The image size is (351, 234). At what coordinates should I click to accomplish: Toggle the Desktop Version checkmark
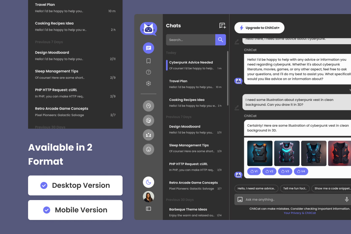44,185
